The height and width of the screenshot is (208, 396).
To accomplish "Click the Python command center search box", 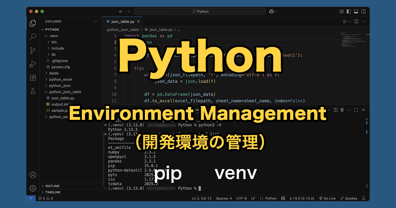I will point(200,12).
